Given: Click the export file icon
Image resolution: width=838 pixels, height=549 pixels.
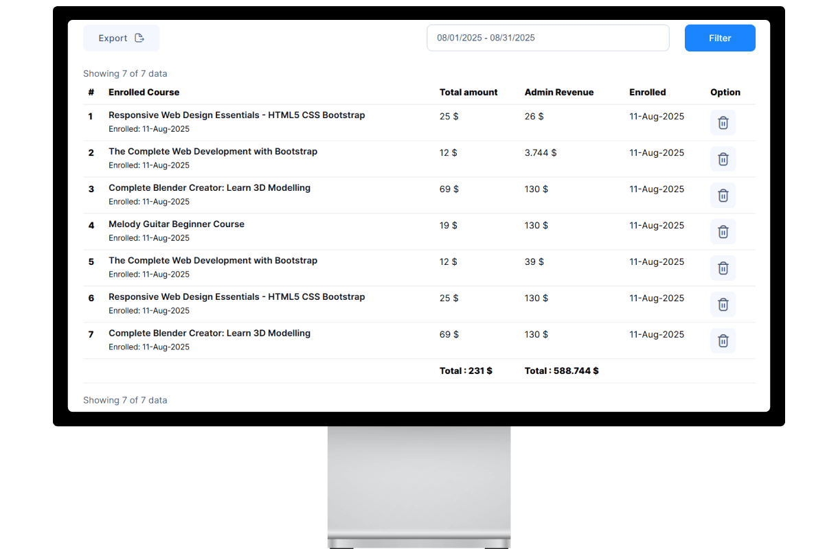Looking at the screenshot, I should click(x=139, y=38).
